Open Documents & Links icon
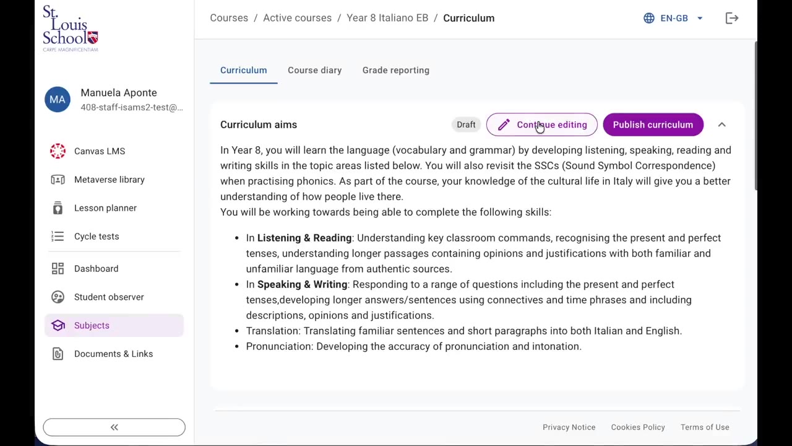This screenshot has height=446, width=792. click(x=58, y=354)
